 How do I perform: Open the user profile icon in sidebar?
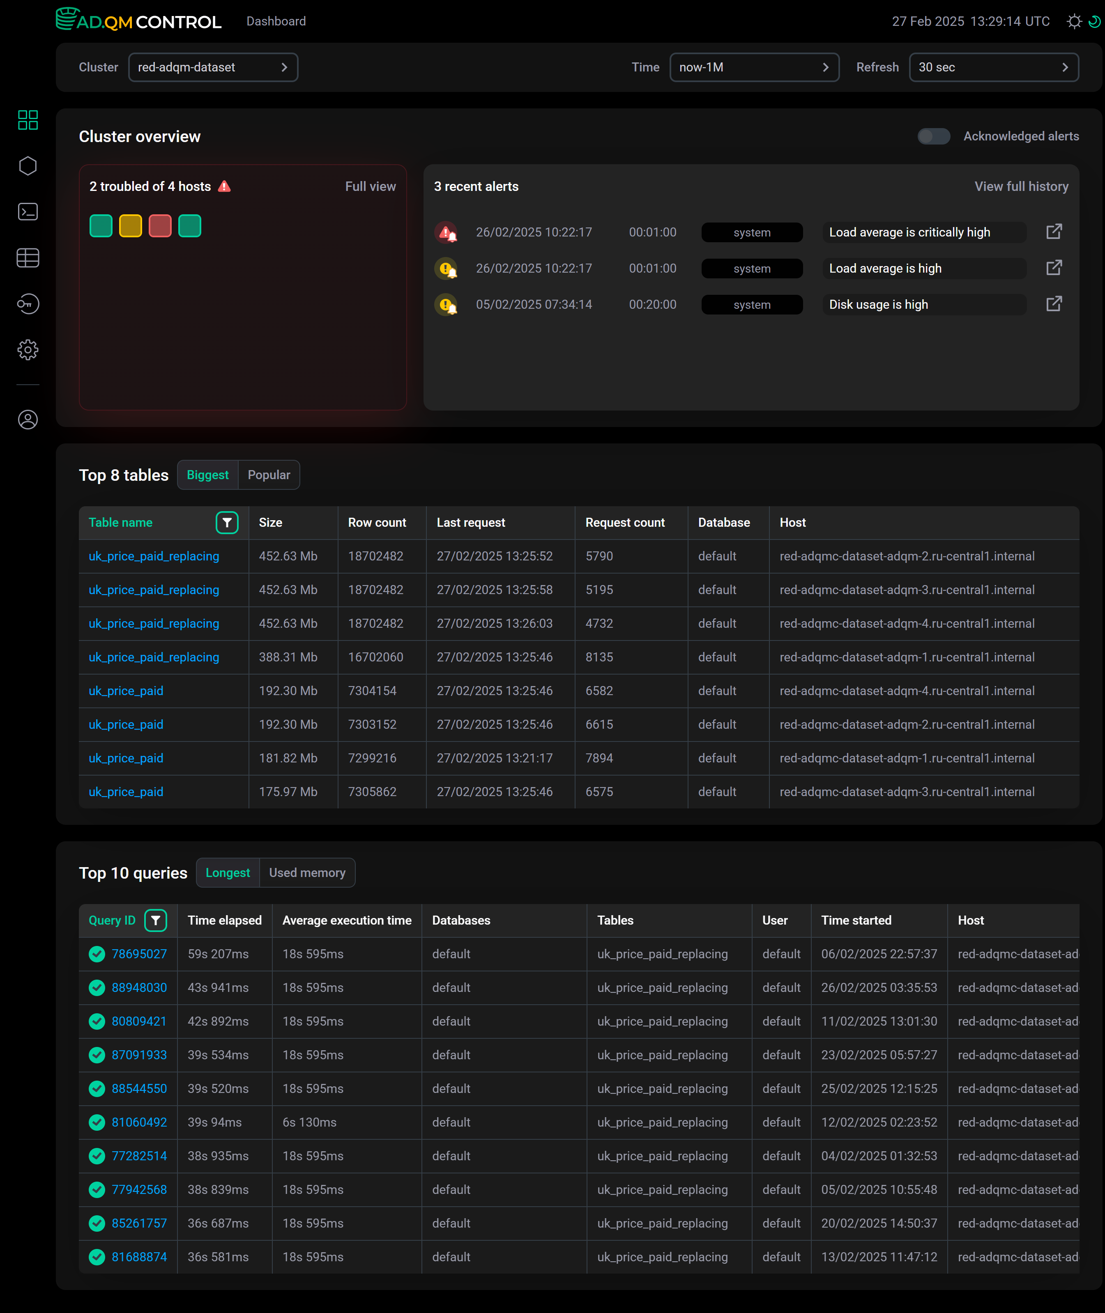click(28, 420)
